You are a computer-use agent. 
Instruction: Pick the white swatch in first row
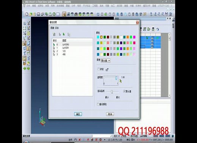pos(121,37)
